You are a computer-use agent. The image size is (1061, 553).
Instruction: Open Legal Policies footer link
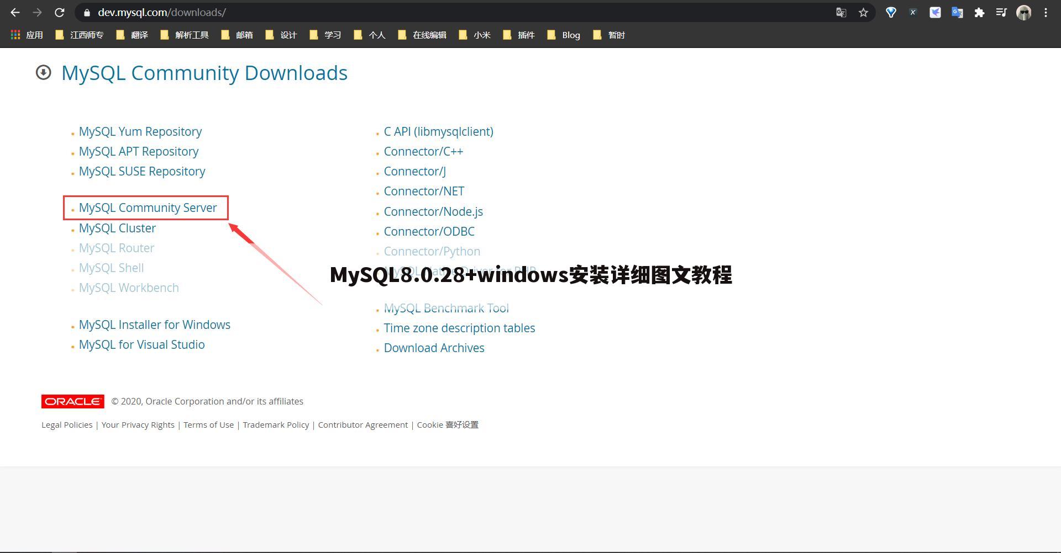point(67,424)
